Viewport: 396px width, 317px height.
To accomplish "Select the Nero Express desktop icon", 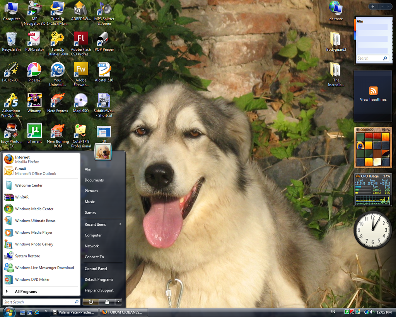I will tap(58, 103).
